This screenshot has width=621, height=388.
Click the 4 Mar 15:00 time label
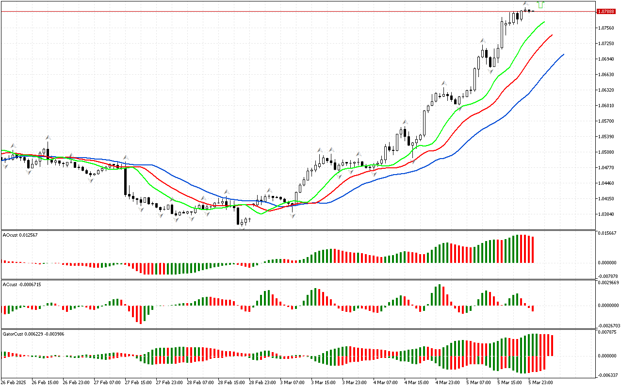(x=417, y=383)
